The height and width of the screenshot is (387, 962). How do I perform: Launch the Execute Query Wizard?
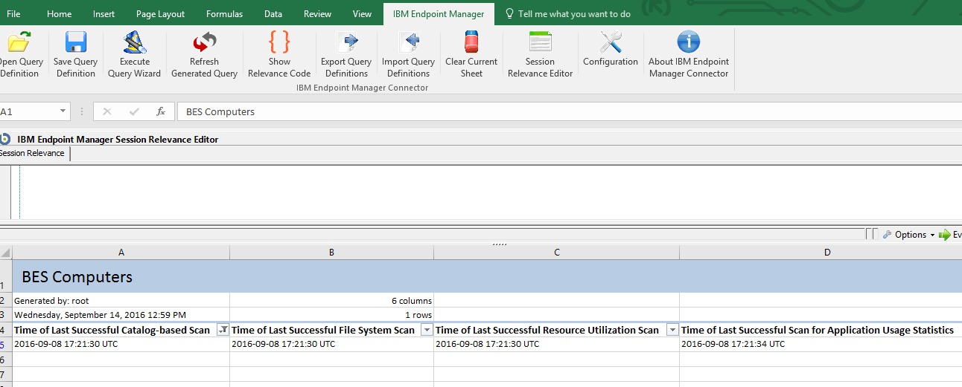click(x=134, y=54)
